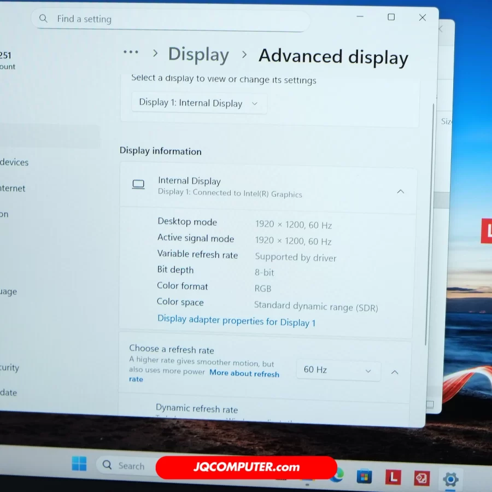This screenshot has height=492, width=492.
Task: Collapse the Choose a refresh rate section
Action: pyautogui.click(x=395, y=372)
